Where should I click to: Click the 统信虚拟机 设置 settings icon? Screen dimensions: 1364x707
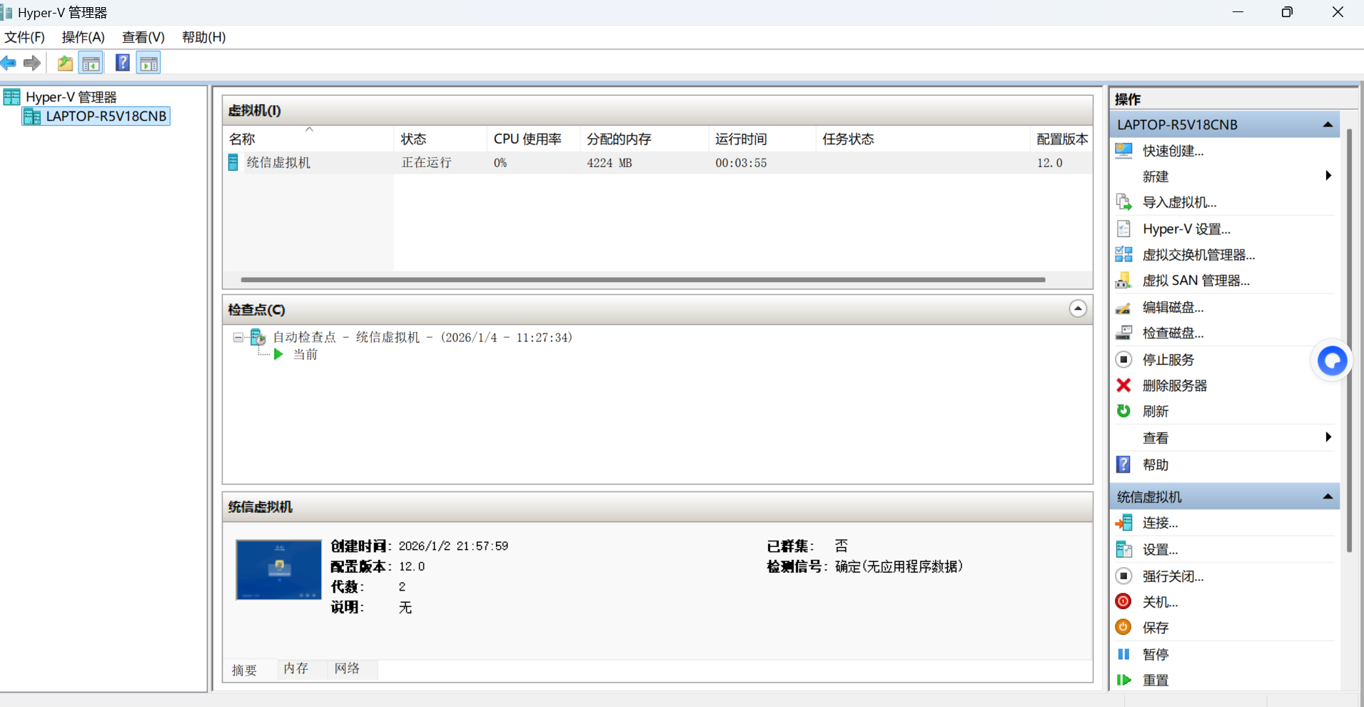click(1123, 549)
